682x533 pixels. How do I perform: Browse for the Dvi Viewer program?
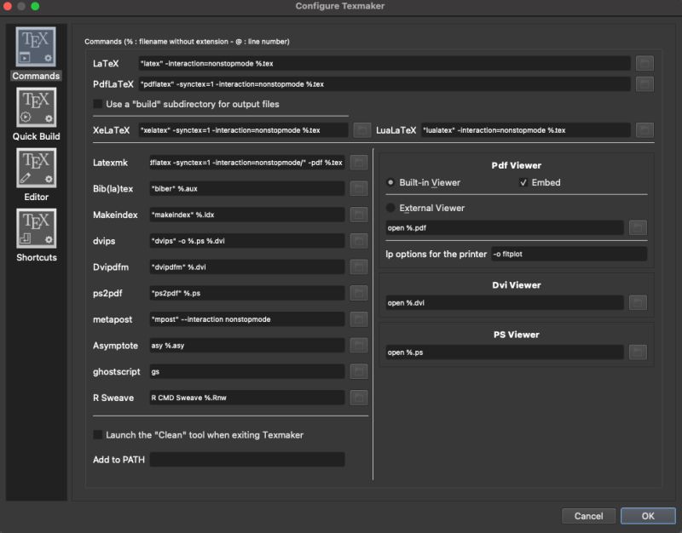[638, 303]
